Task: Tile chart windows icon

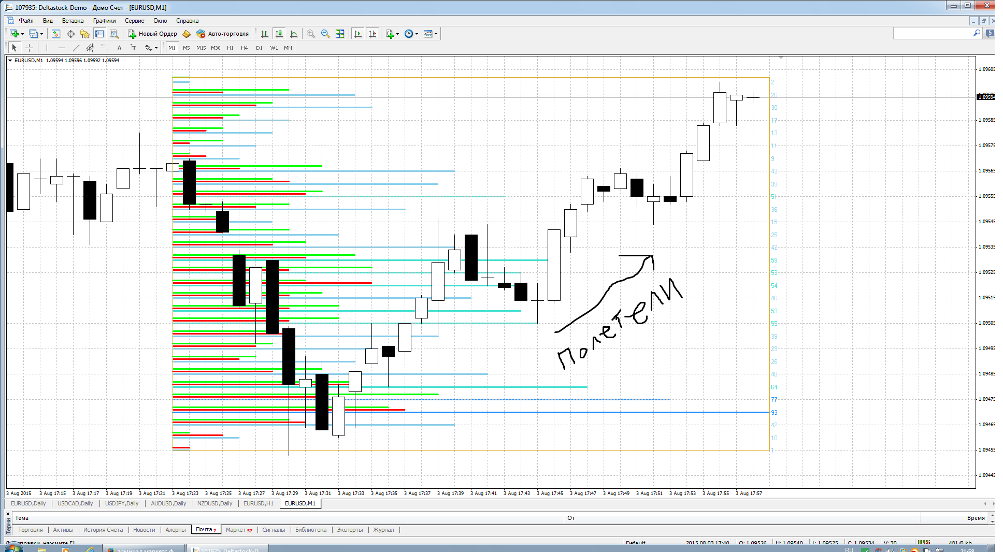Action: point(340,34)
